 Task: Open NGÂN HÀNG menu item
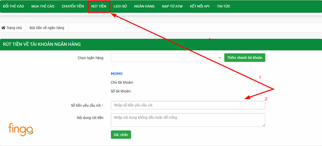tap(144, 6)
